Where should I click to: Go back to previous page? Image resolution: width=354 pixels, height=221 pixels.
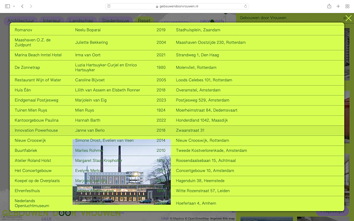click(22, 6)
